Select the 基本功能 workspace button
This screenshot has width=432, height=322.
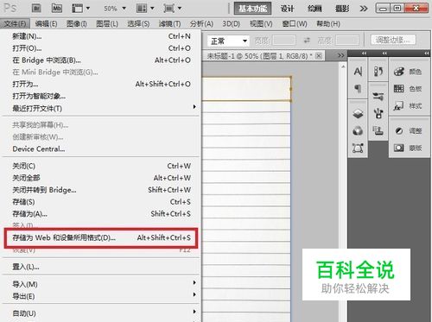click(252, 9)
